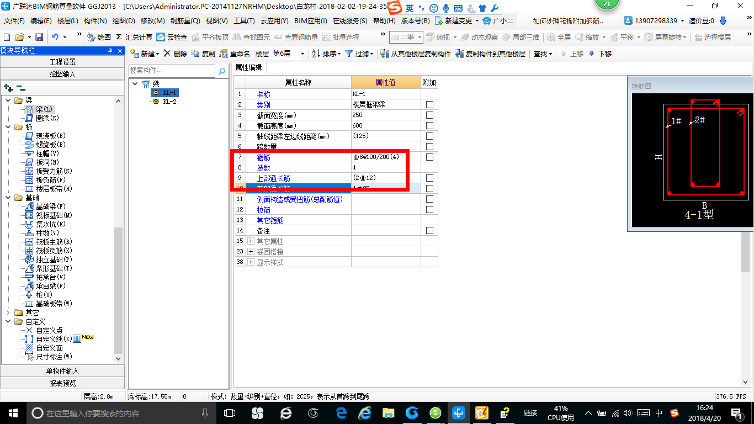Image resolution: width=754 pixels, height=424 pixels.
Task: Open the 钢筋量(Q) menu
Action: tap(185, 21)
